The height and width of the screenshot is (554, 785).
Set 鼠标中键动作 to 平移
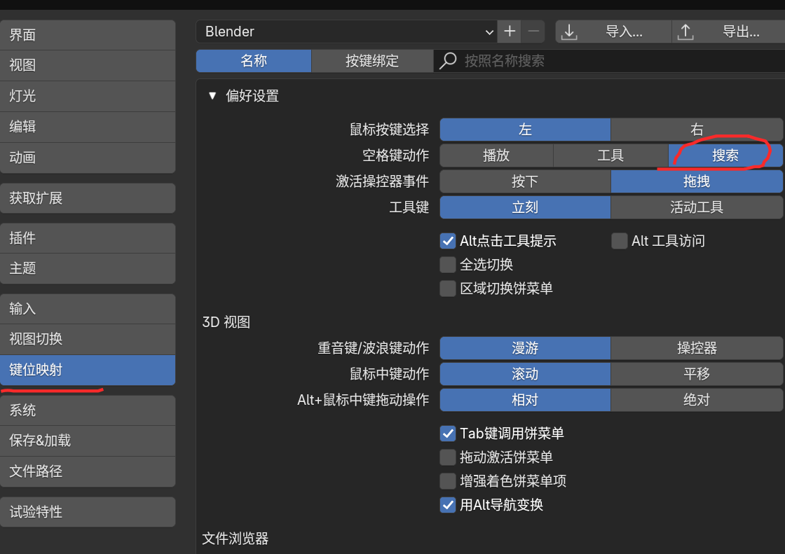tap(697, 374)
